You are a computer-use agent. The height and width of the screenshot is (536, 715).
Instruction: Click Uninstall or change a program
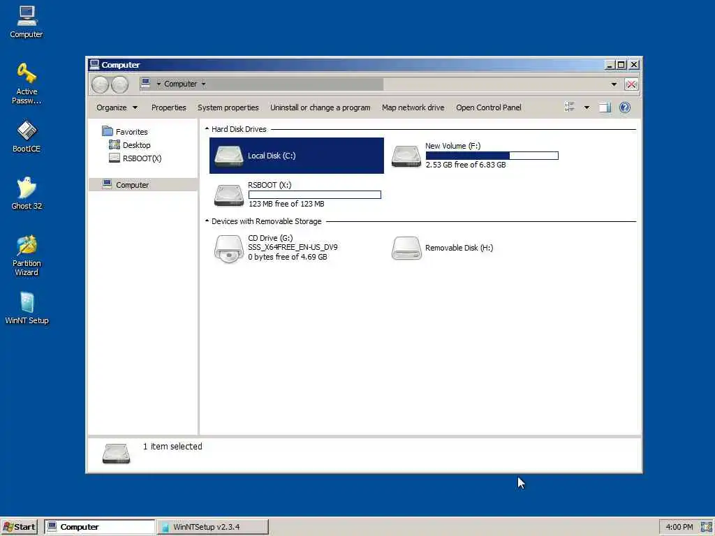click(320, 107)
